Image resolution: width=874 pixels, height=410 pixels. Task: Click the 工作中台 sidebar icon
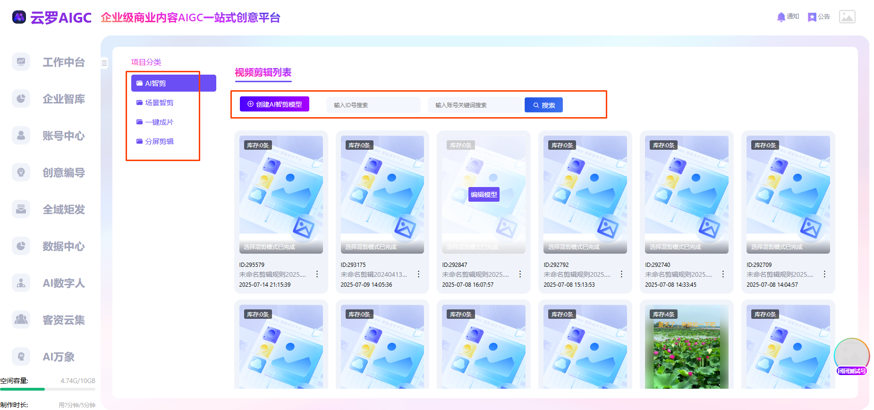[21, 62]
